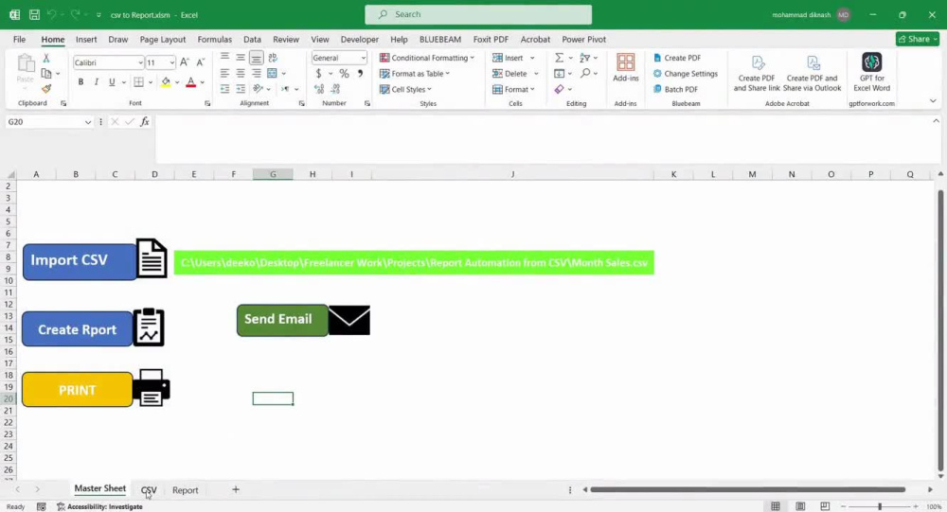Screen dimensions: 947x512
Task: Click Increase Indent icon
Action: pos(241,89)
